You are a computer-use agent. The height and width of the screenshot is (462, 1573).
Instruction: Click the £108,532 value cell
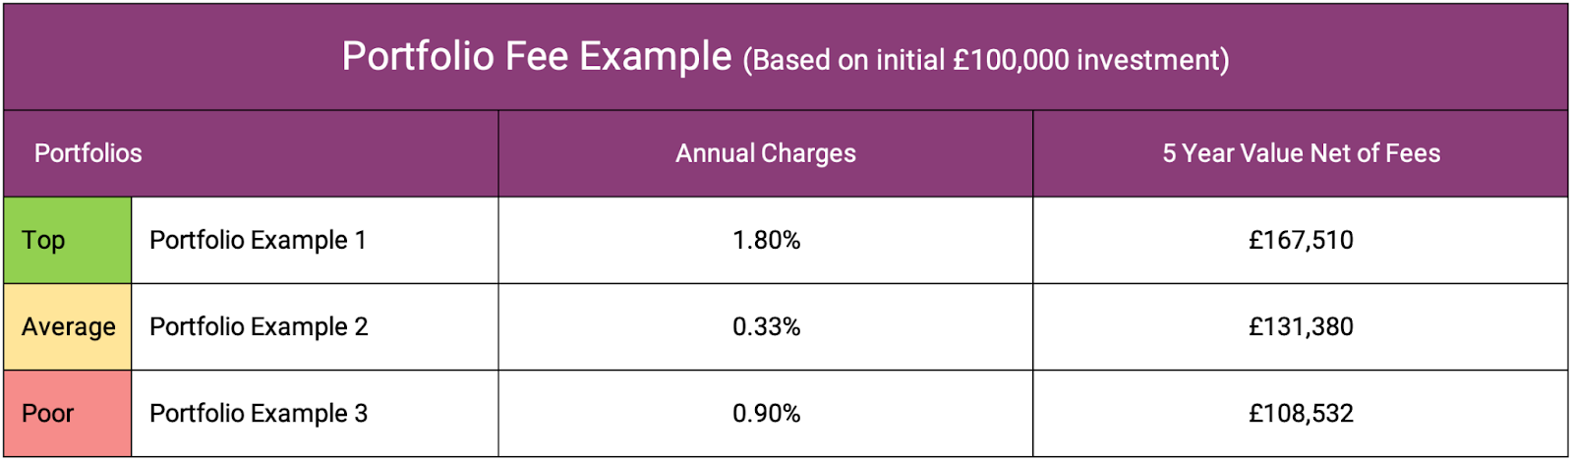click(x=1301, y=414)
